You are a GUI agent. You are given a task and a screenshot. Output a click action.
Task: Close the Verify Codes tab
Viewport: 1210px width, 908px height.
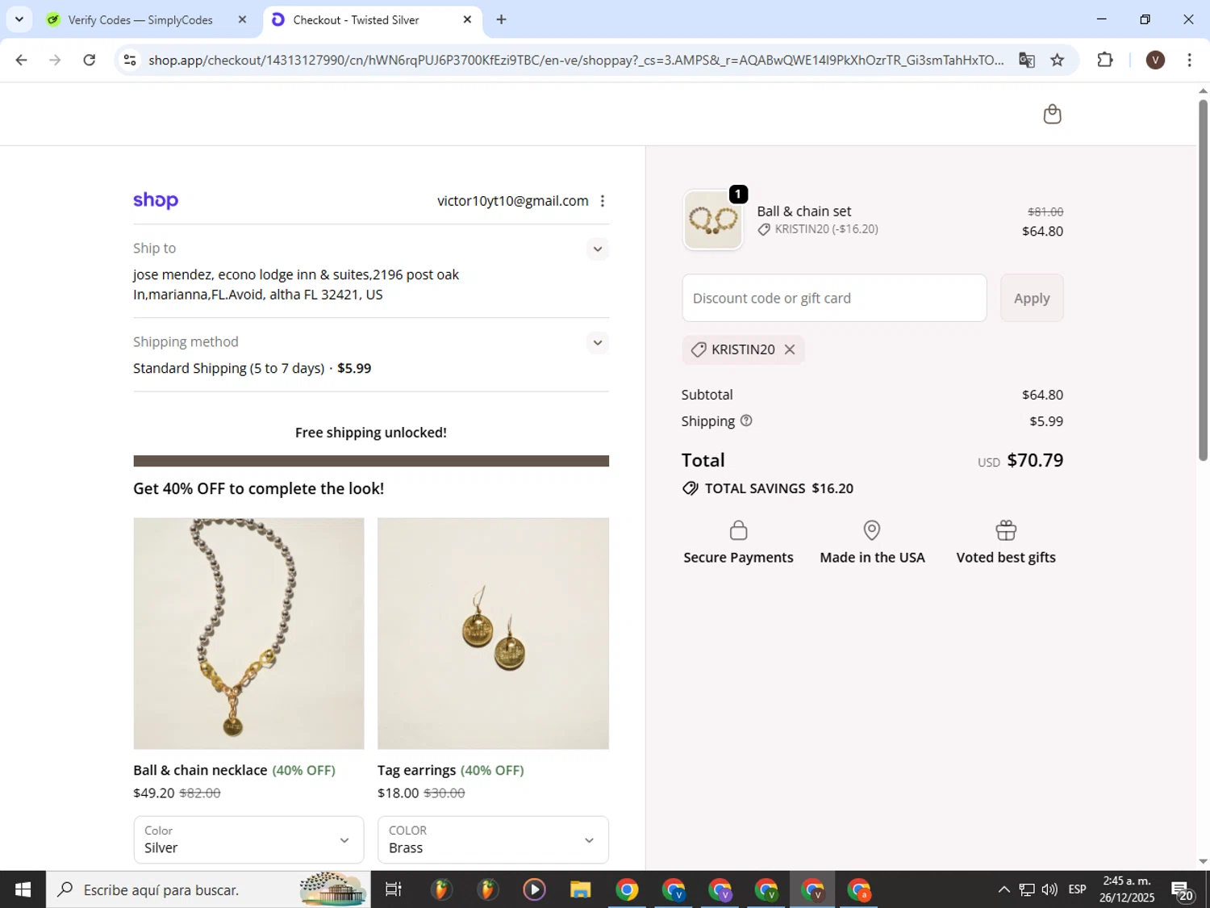[242, 19]
